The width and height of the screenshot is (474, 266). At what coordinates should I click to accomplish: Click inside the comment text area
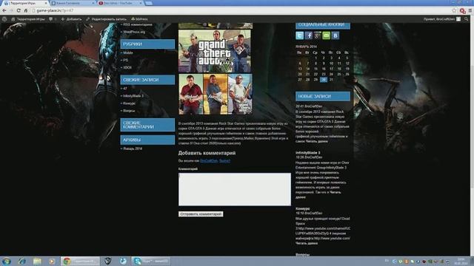(235, 189)
